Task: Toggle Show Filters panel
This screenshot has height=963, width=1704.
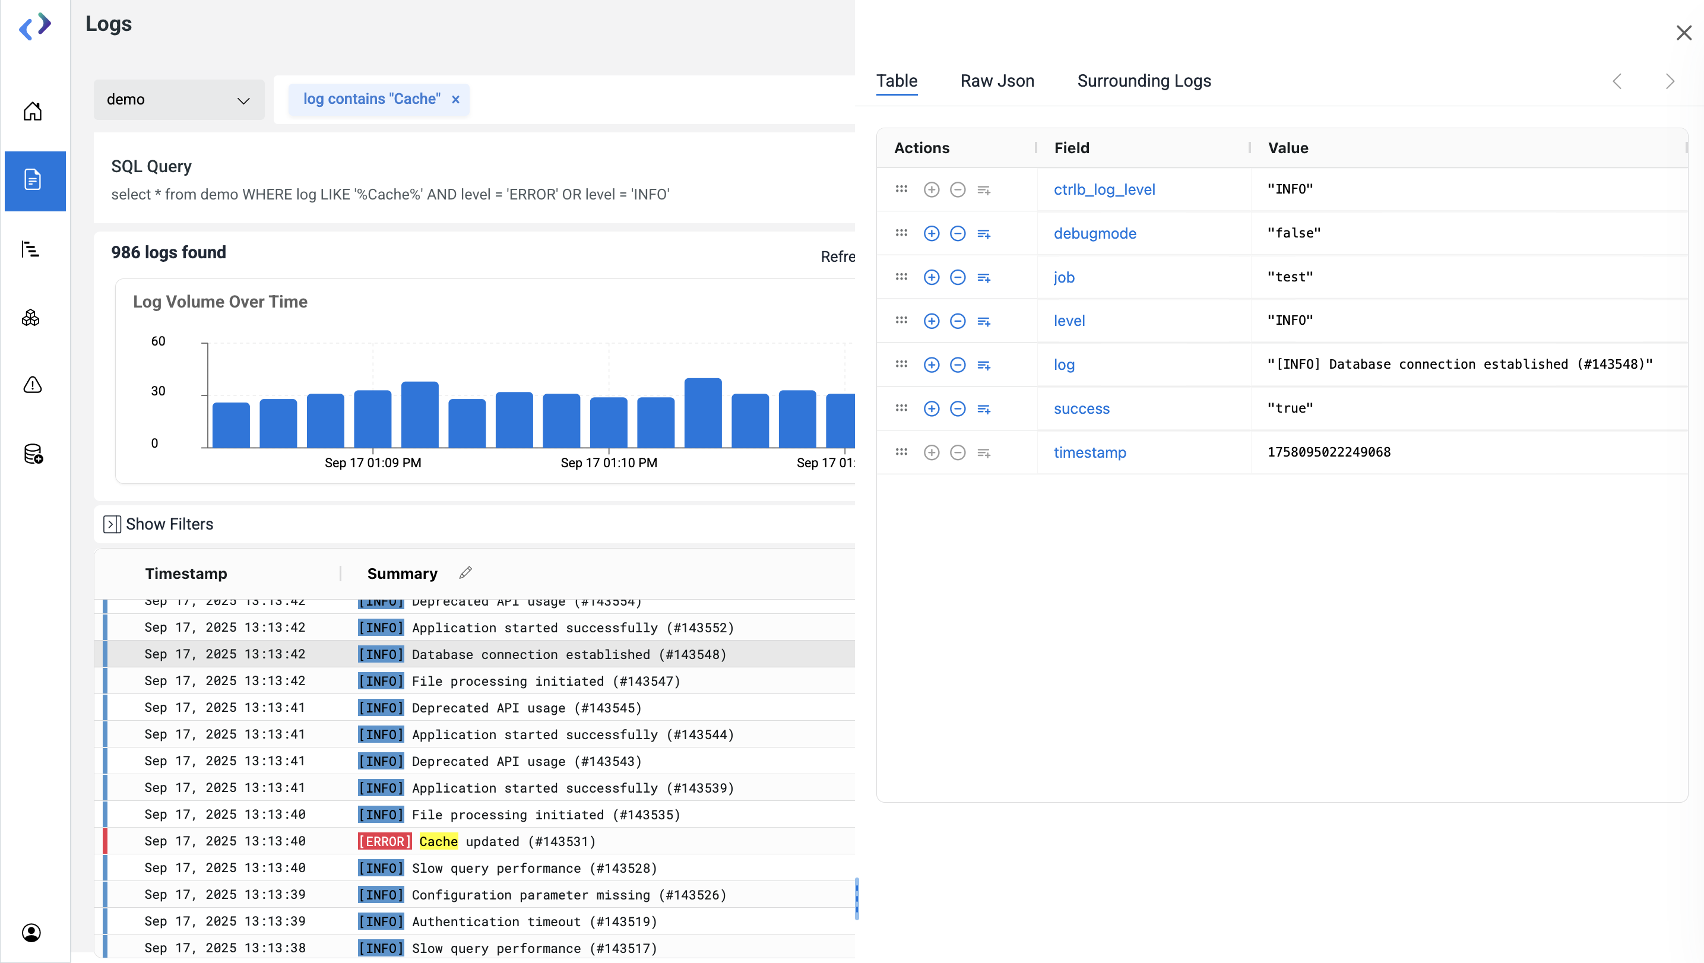Action: [x=159, y=524]
